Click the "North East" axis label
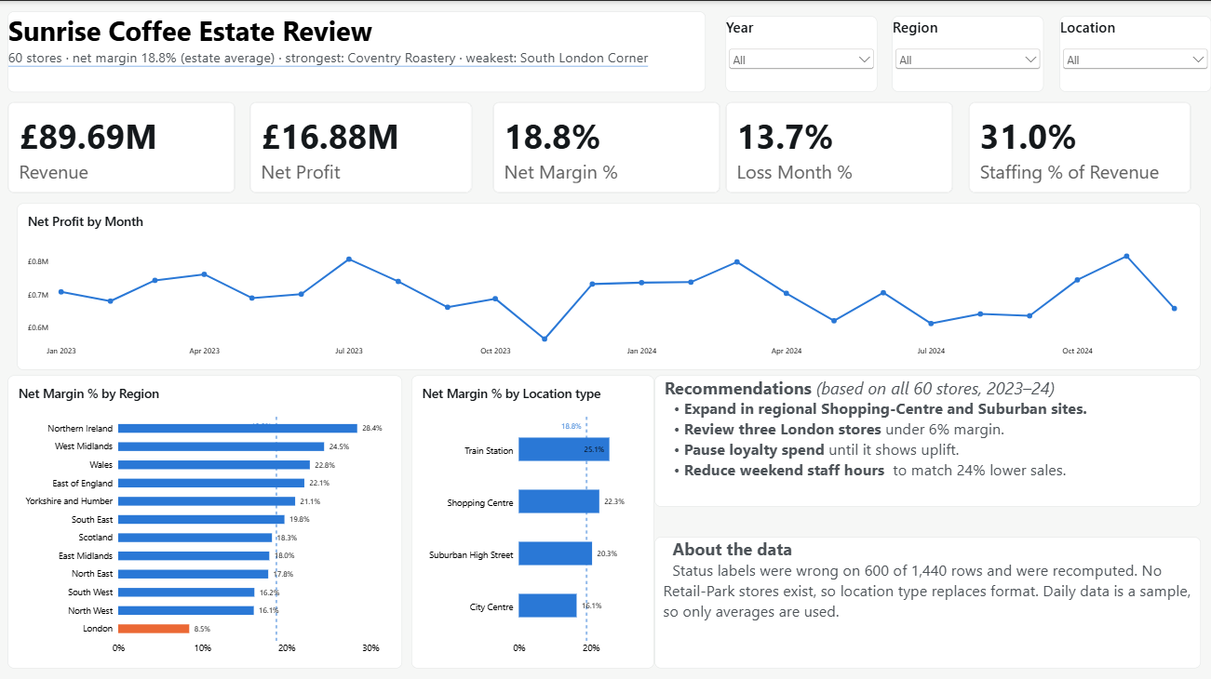This screenshot has width=1211, height=679. tap(92, 574)
